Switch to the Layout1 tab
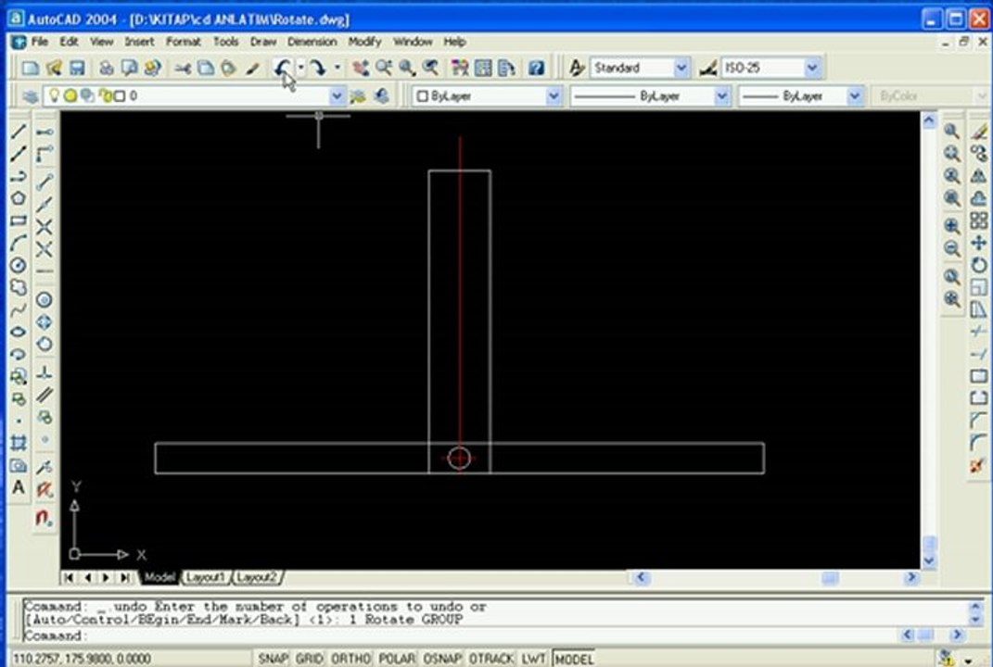This screenshot has width=993, height=667. click(205, 577)
